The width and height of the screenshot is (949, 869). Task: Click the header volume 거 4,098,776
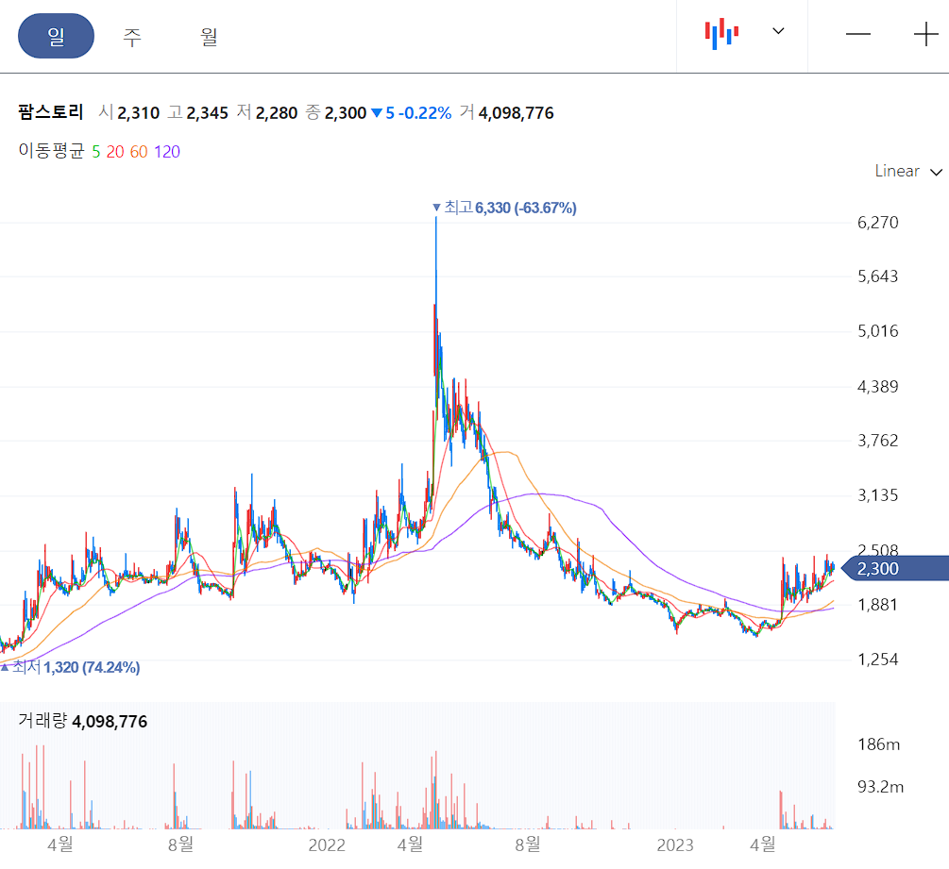tap(506, 112)
